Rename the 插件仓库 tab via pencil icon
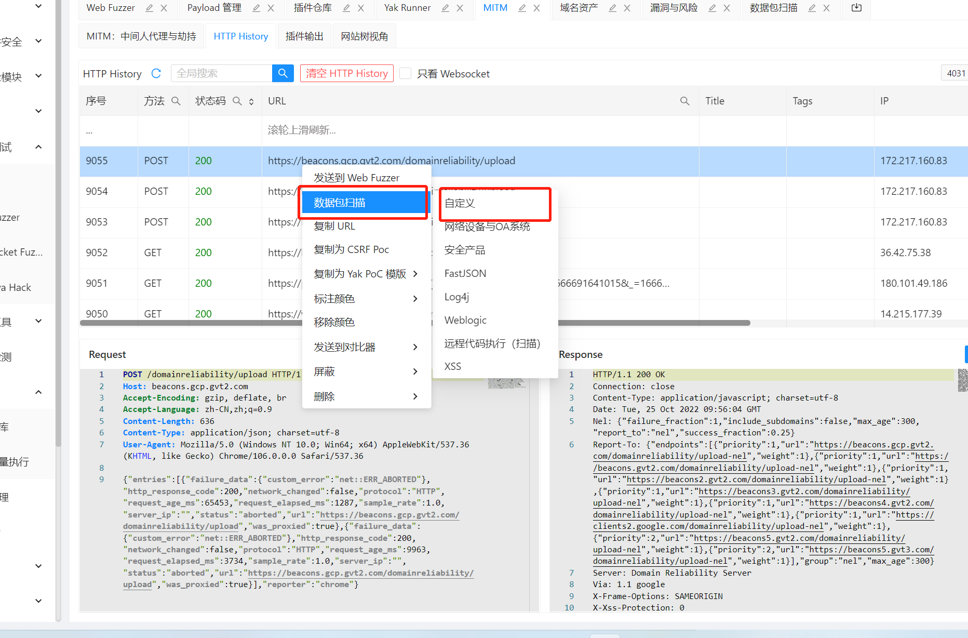 (x=347, y=8)
